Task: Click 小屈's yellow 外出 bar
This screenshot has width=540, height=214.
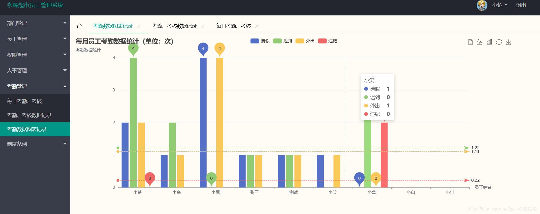Action: [220, 123]
